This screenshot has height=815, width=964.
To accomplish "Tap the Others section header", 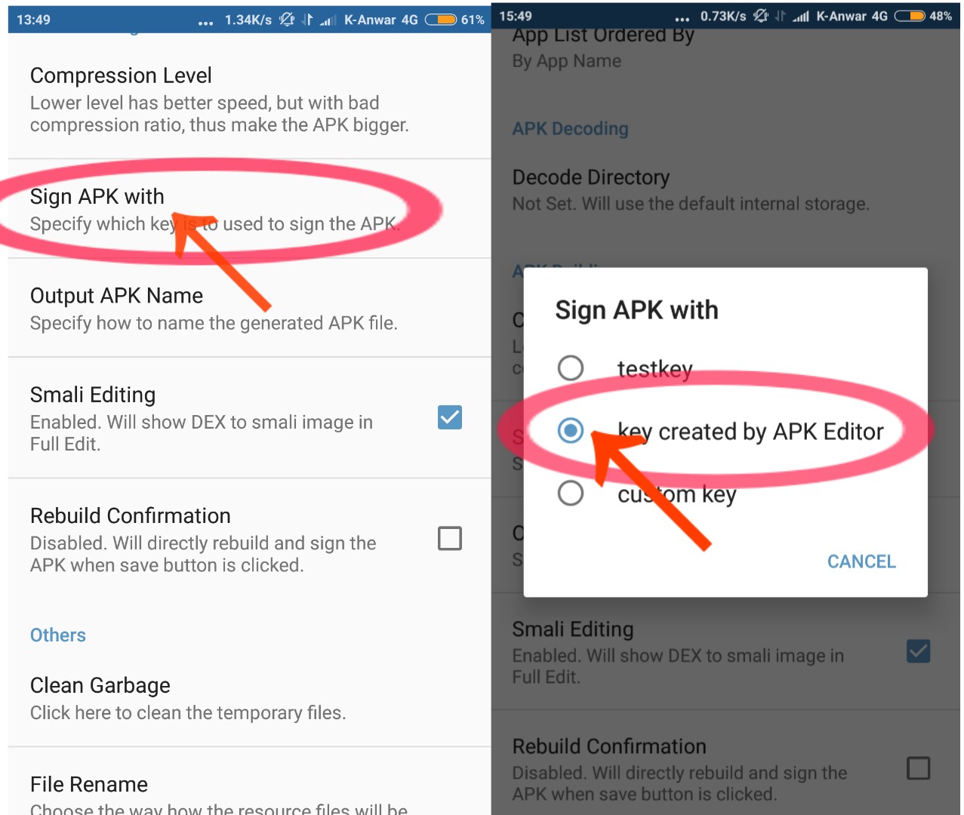I will point(58,635).
